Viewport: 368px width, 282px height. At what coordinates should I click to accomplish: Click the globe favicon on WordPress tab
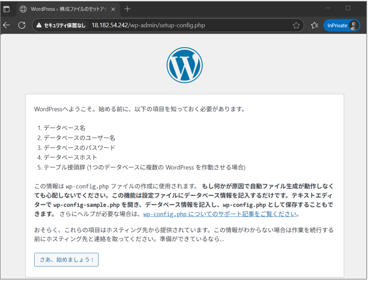pos(23,9)
